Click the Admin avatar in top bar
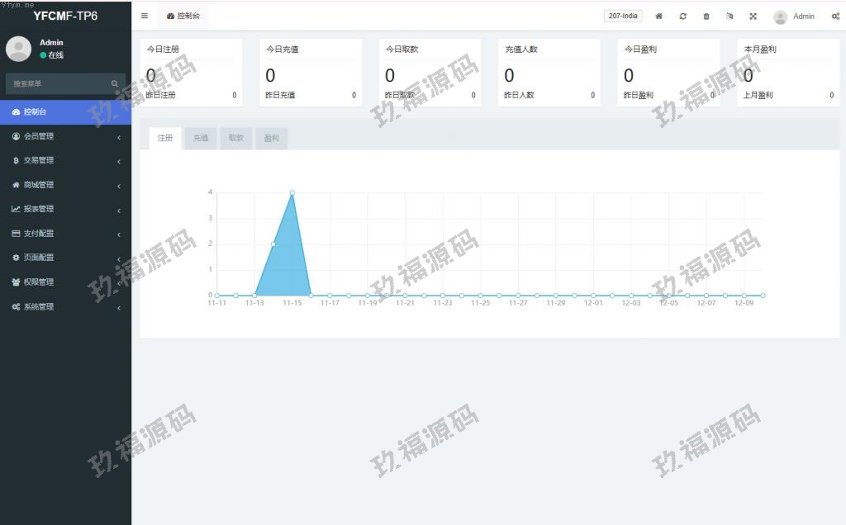The image size is (846, 525). click(x=780, y=17)
